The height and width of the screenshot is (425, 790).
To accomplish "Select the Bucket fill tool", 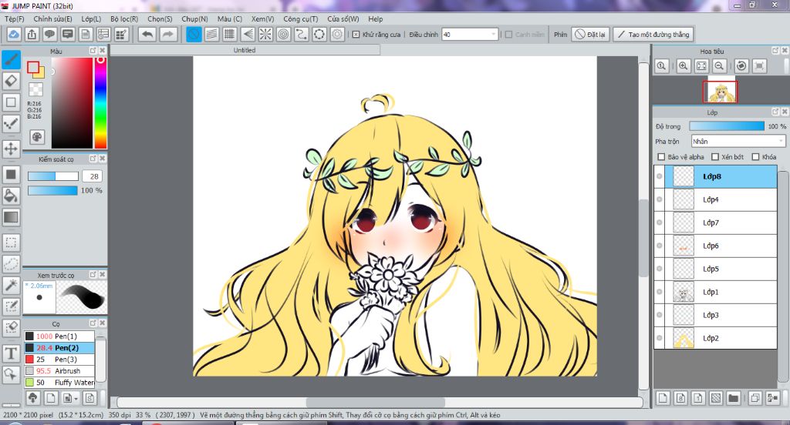I will coord(11,196).
